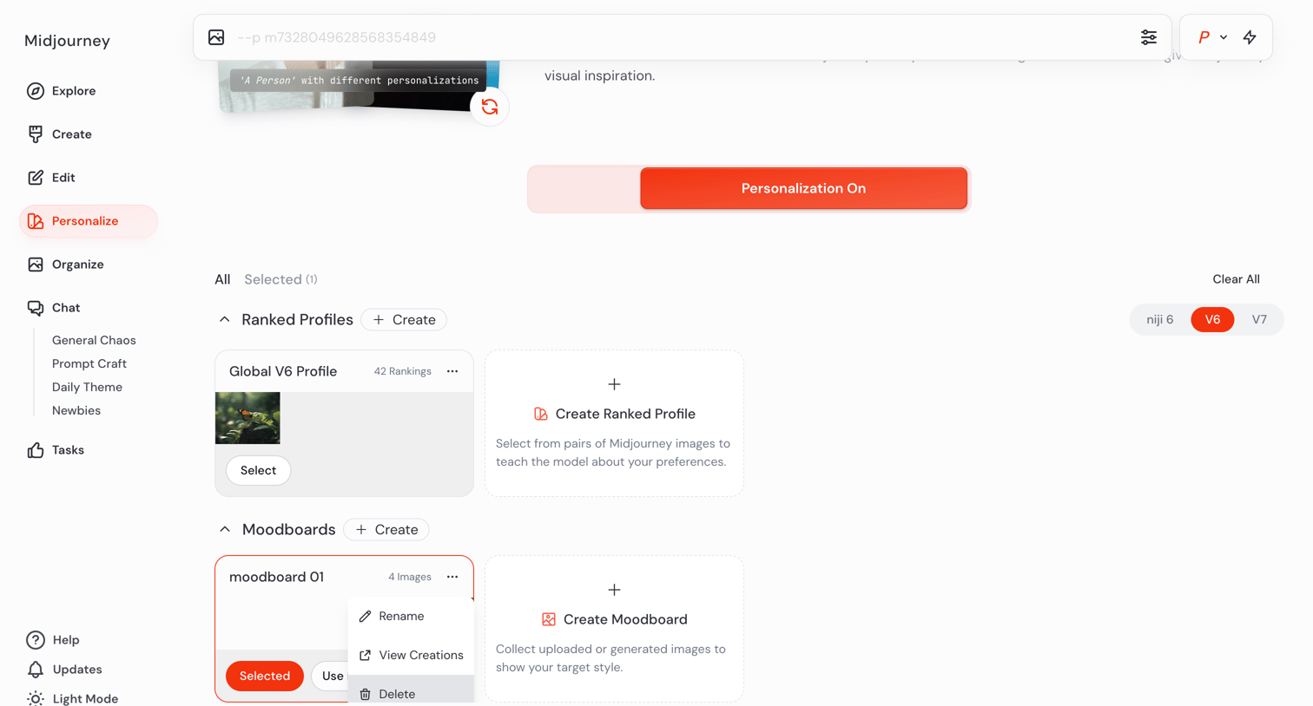The height and width of the screenshot is (706, 1313).
Task: Open the Daily Theme chat room
Action: point(87,388)
